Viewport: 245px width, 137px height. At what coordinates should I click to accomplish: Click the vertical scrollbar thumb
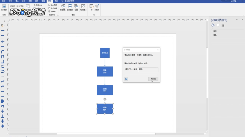pos(207,72)
